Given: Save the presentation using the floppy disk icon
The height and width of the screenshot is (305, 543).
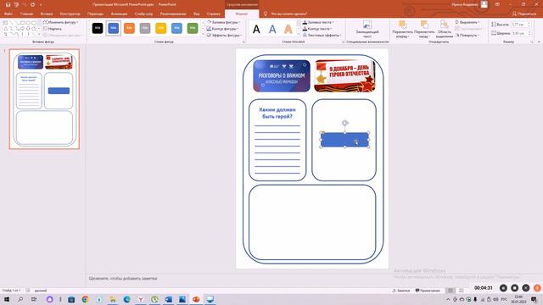Looking at the screenshot, I should pos(8,5).
